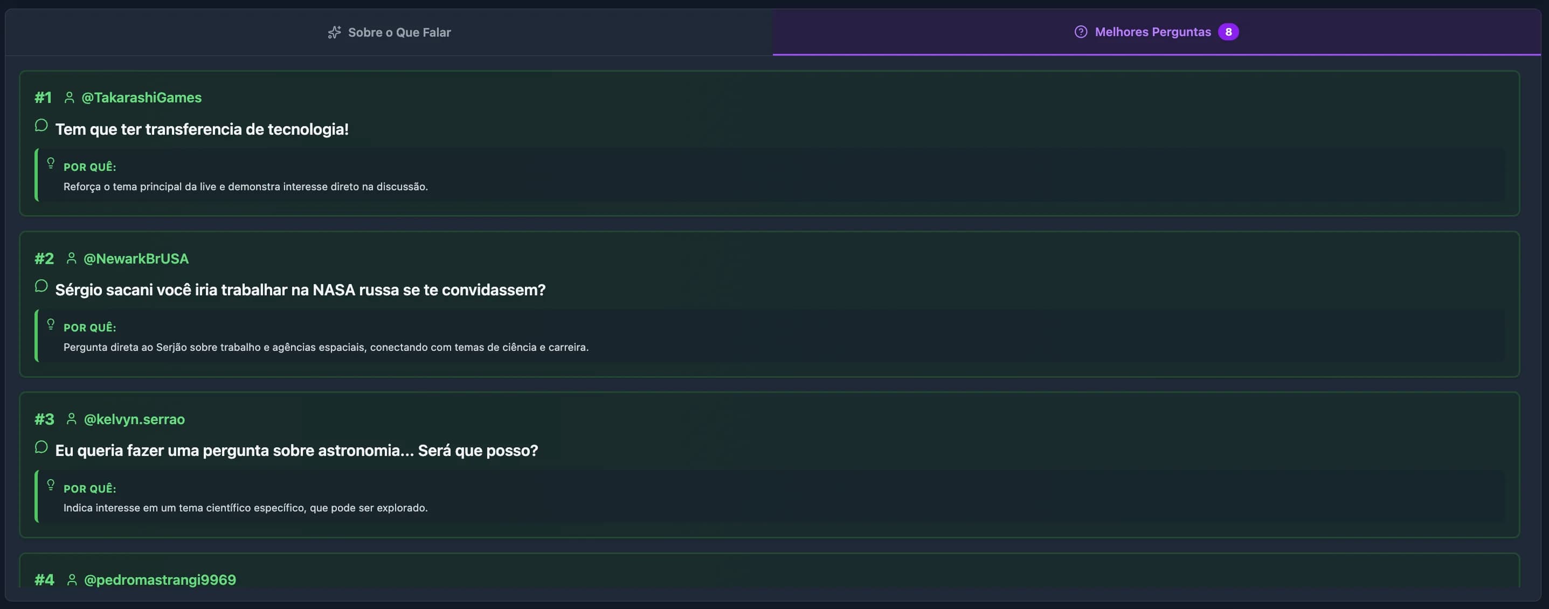
Task: Select the lightbulb icon under question #3
Action: [x=51, y=484]
